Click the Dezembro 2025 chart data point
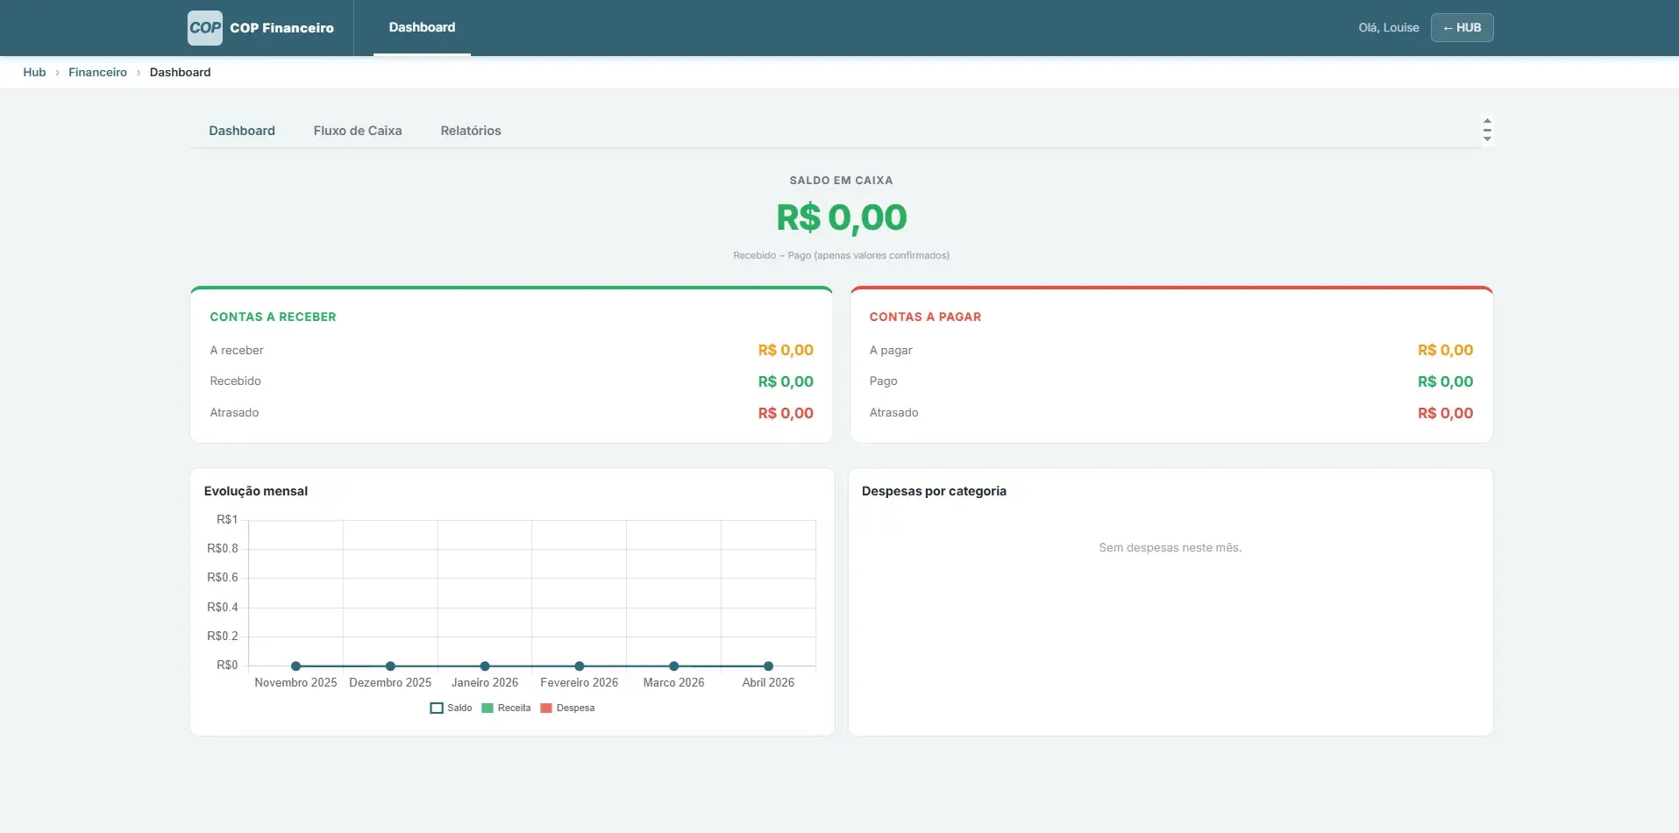 coord(390,666)
